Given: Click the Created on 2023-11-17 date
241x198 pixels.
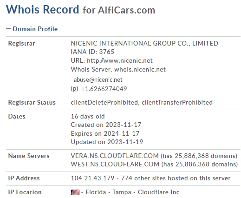Looking at the screenshot, I should tap(106, 125).
